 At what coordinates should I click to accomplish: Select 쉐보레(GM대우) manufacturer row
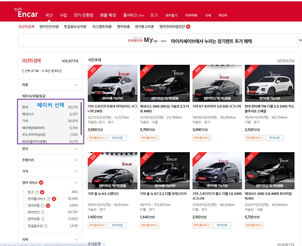(50, 128)
